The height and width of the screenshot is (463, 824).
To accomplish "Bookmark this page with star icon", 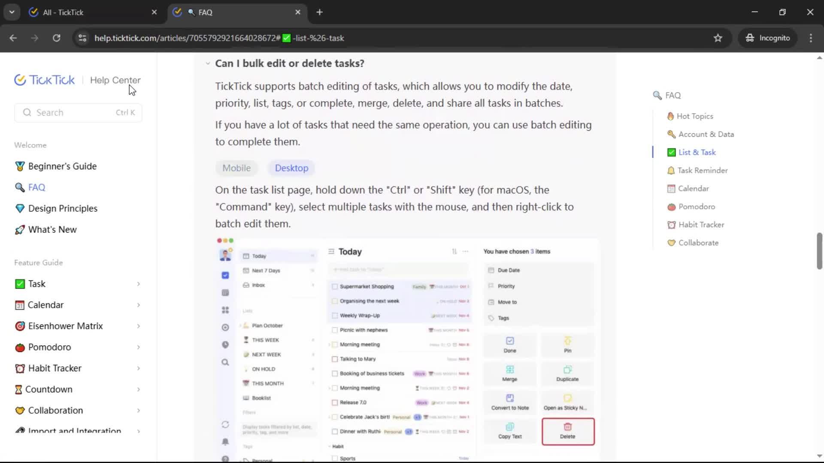I will tap(718, 38).
